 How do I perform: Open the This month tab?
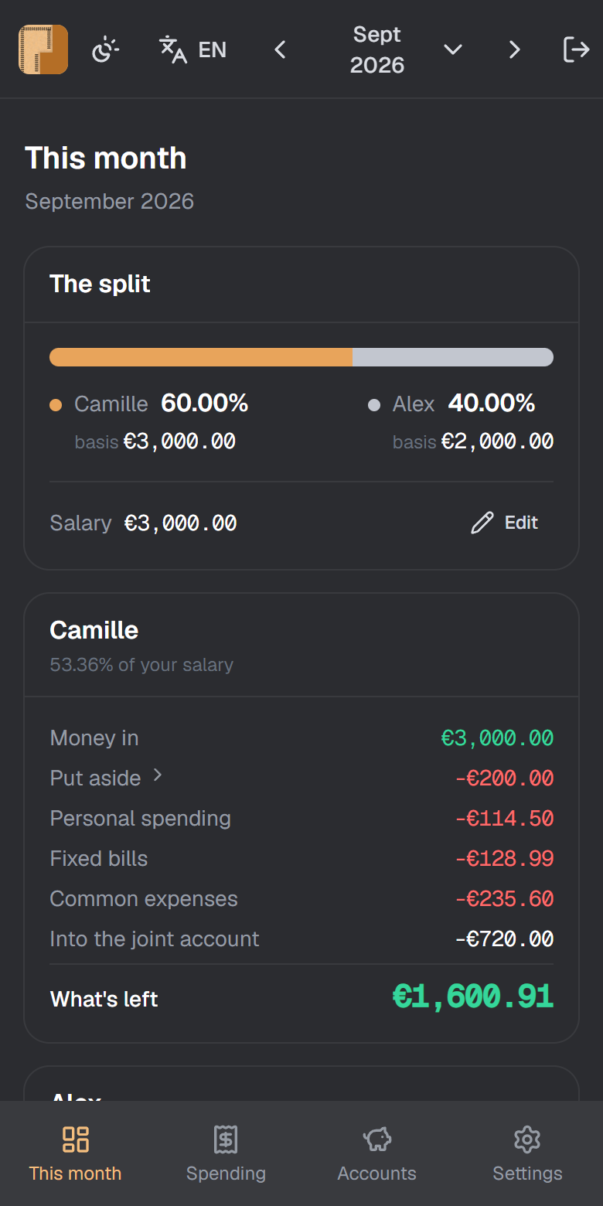(x=75, y=1154)
